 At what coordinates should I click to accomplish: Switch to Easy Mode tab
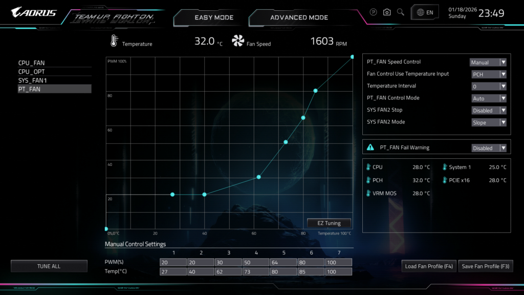(214, 17)
